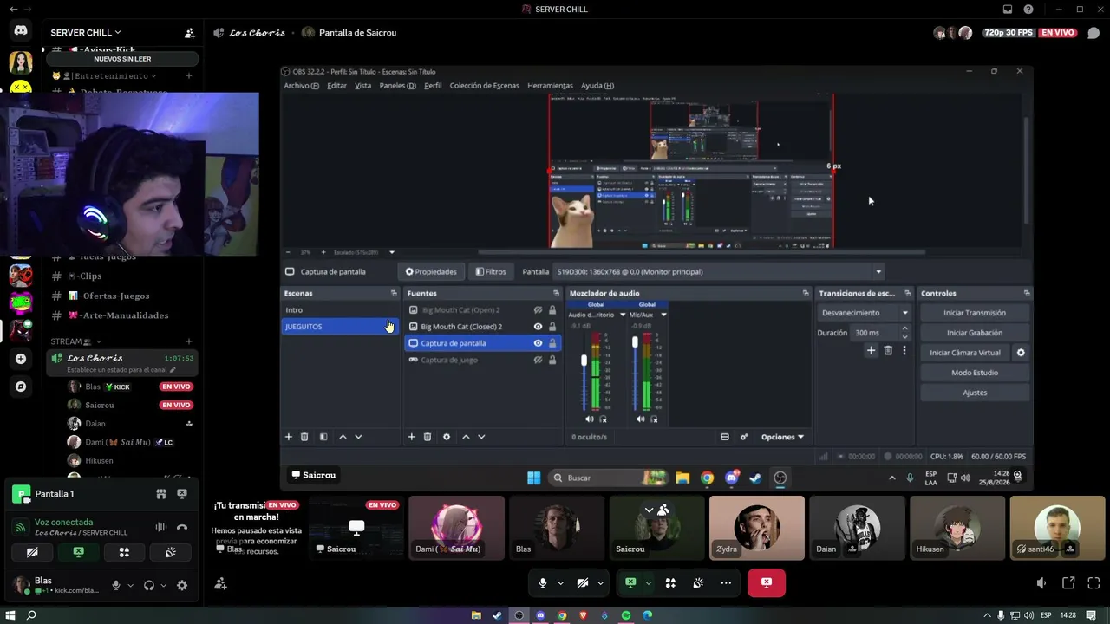1110x624 pixels.
Task: Open the Propiedades button above sources
Action: 431,272
